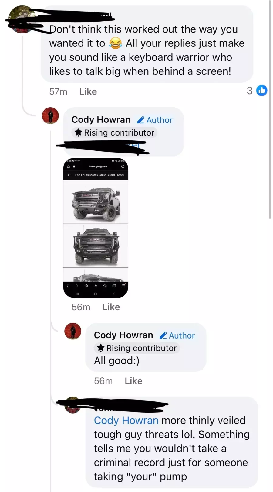The height and width of the screenshot is (492, 273).
Task: Click the blue Cody Howran mention link
Action: pos(126,420)
